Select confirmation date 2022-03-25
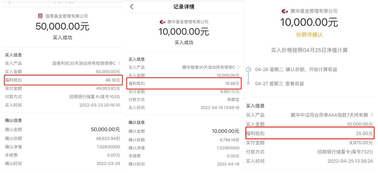Image resolution: width=378 pixels, height=173 pixels. (x=108, y=163)
